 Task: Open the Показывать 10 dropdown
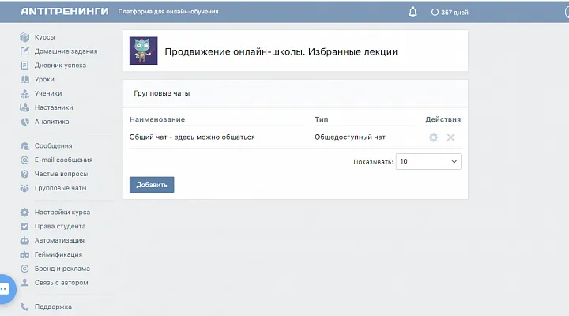[x=428, y=161]
